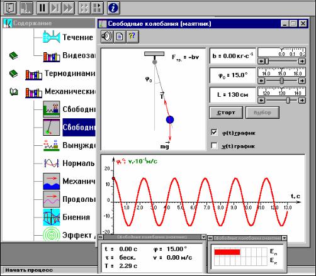Click the L = 130 см value field

click(x=233, y=95)
